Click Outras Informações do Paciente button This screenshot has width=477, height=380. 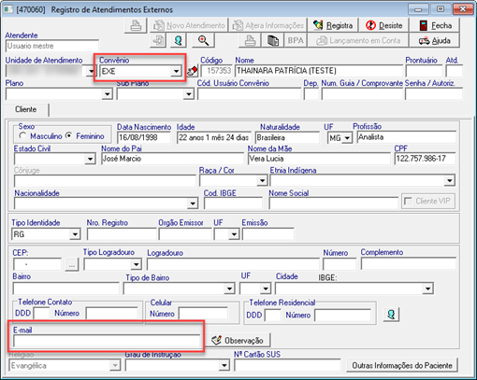402,365
